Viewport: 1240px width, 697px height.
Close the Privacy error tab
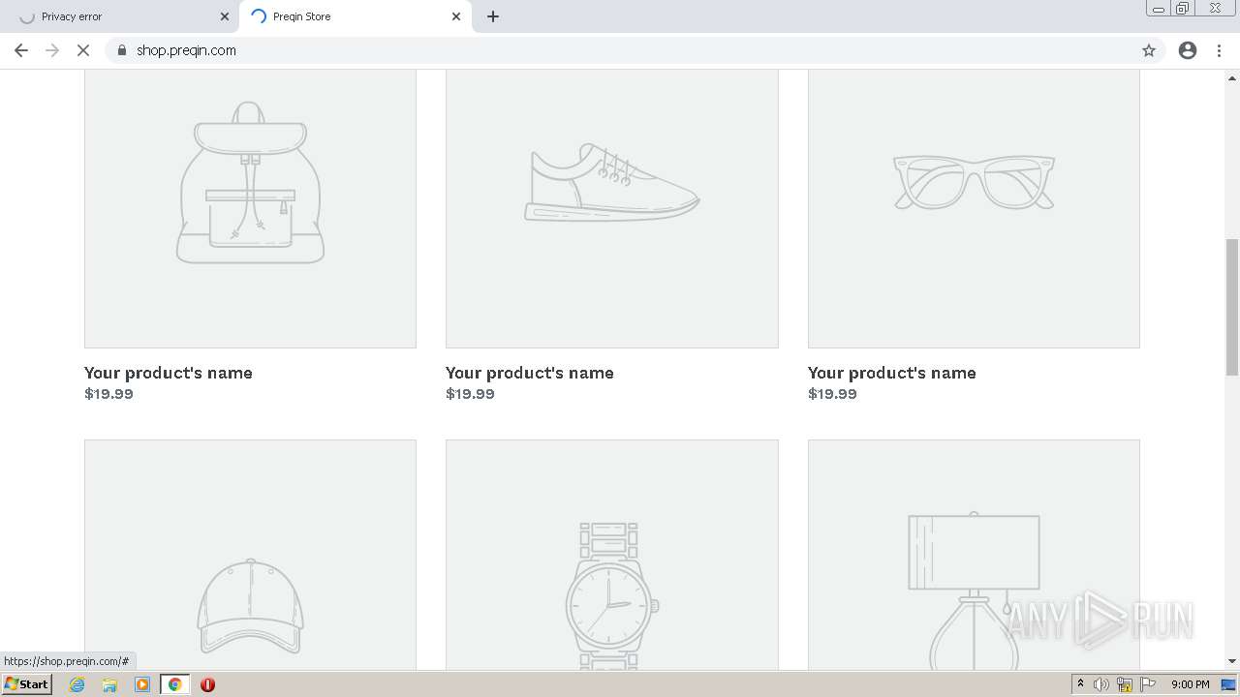coord(225,16)
